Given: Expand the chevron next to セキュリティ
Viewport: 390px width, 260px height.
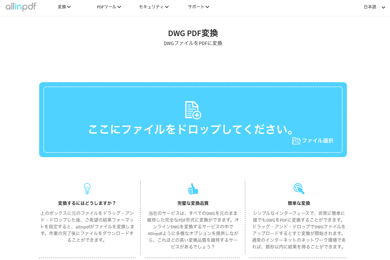Looking at the screenshot, I should point(167,7).
